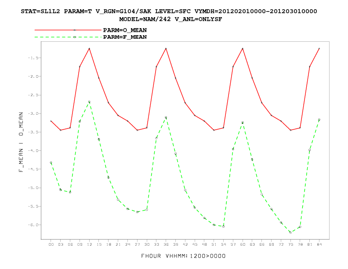Click the 36 x-axis tick label
Screen dimensions: 348x269
pyautogui.click(x=166, y=244)
